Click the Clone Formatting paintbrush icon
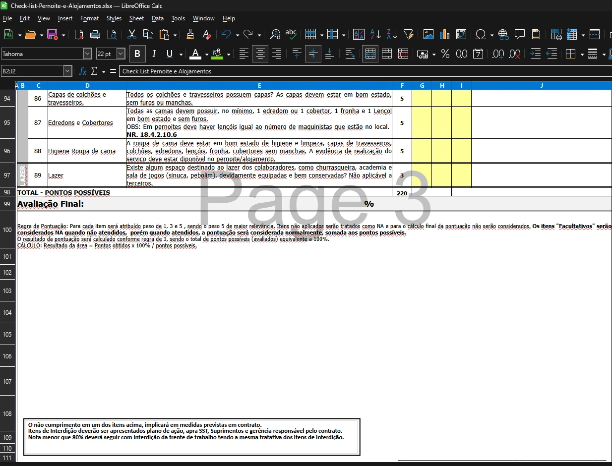612x466 pixels. point(190,34)
